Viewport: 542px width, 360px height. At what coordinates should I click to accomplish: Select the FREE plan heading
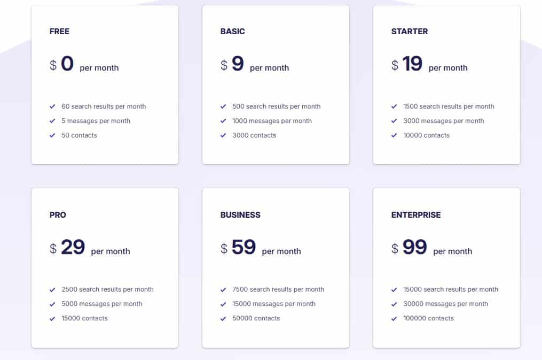click(x=59, y=32)
